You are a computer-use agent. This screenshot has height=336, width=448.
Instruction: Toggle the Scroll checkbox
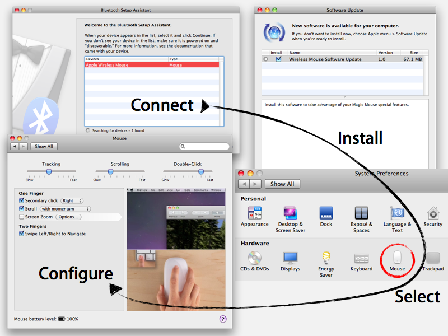pos(21,208)
